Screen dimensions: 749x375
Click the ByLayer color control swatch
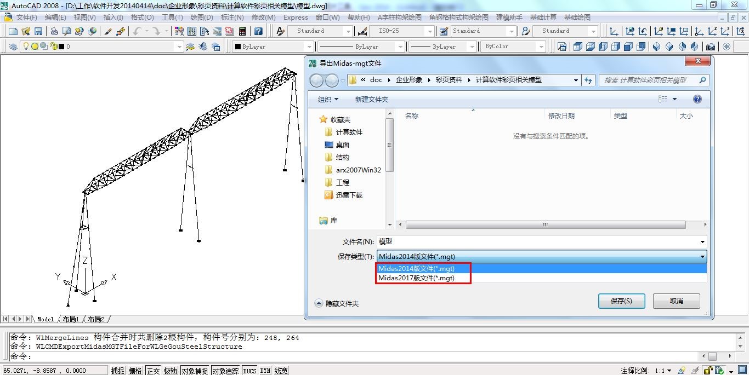(x=237, y=47)
